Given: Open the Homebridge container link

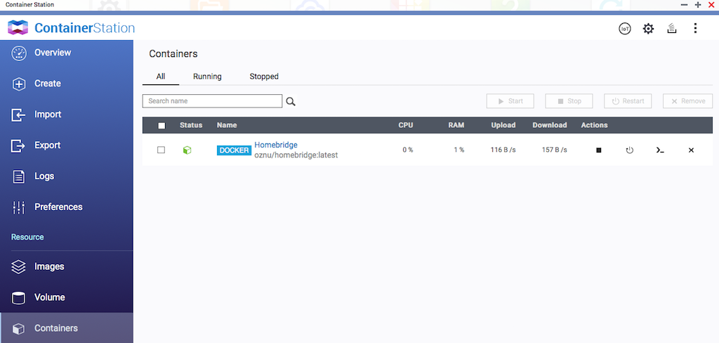Looking at the screenshot, I should pyautogui.click(x=276, y=145).
